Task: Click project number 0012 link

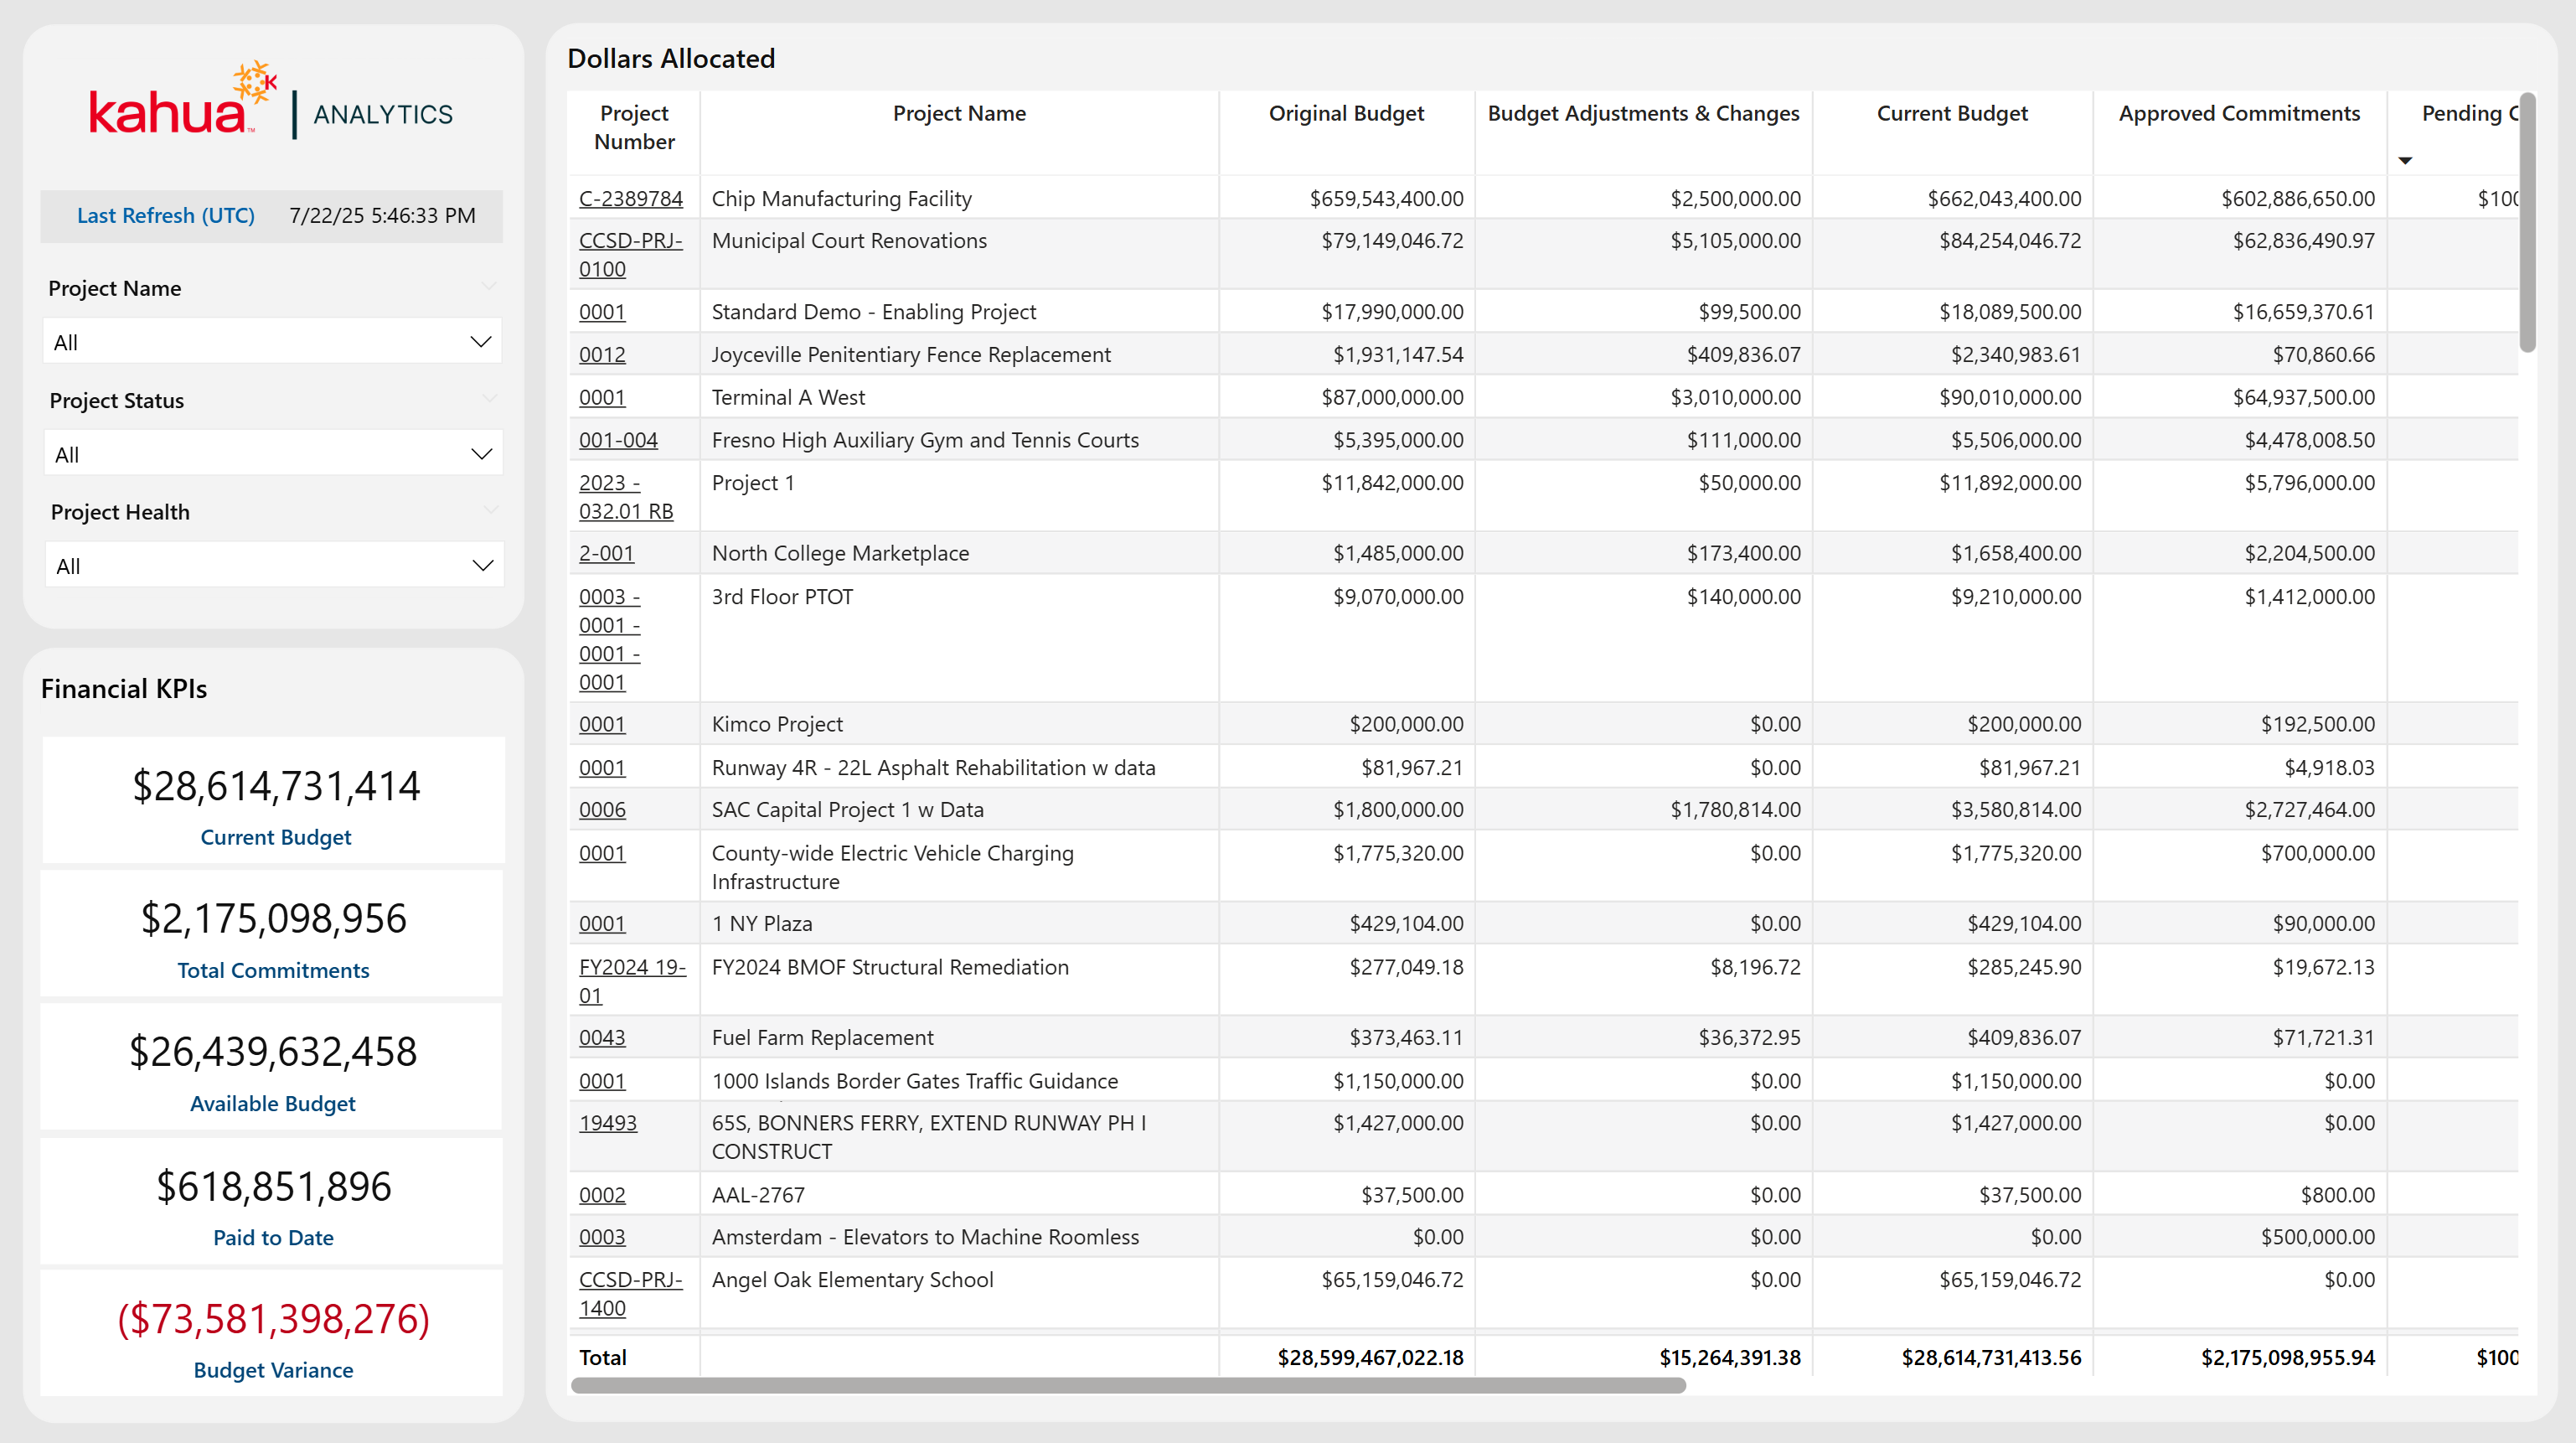Action: [602, 355]
